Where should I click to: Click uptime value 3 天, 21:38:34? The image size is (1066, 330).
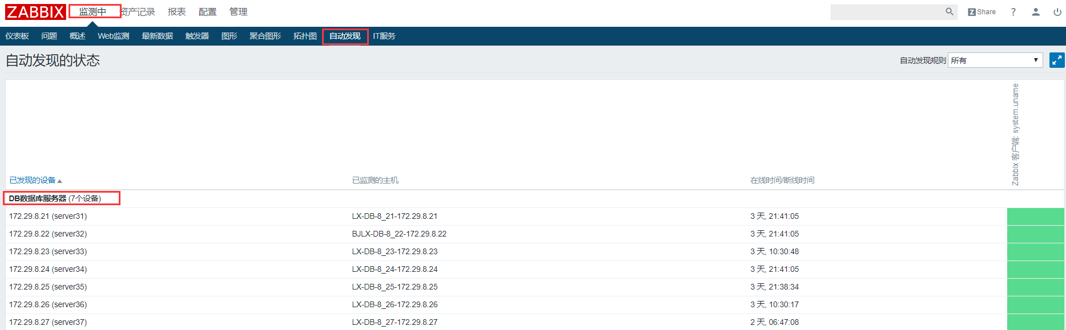775,287
